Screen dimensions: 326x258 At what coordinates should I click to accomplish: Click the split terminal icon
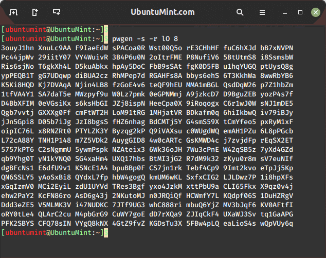tap(57, 12)
